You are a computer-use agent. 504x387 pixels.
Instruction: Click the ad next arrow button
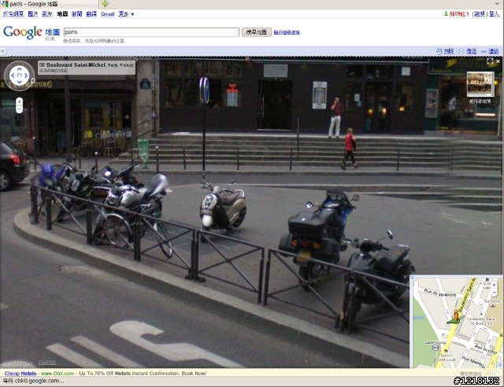pyautogui.click(x=495, y=373)
